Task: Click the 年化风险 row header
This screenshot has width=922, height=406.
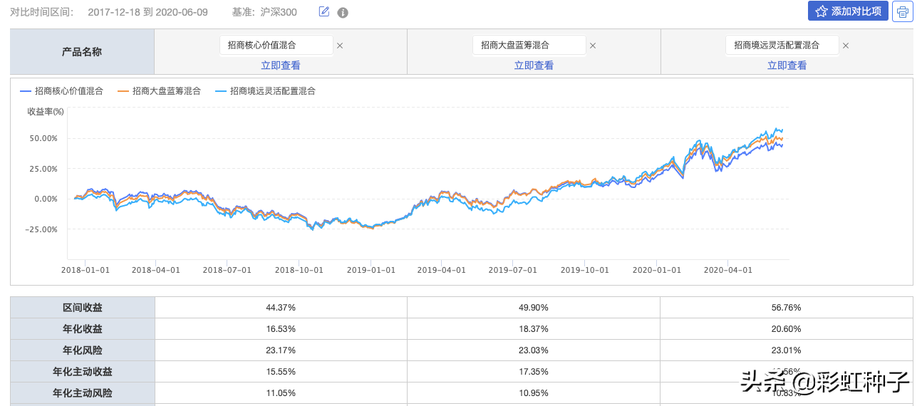Action: (x=83, y=350)
